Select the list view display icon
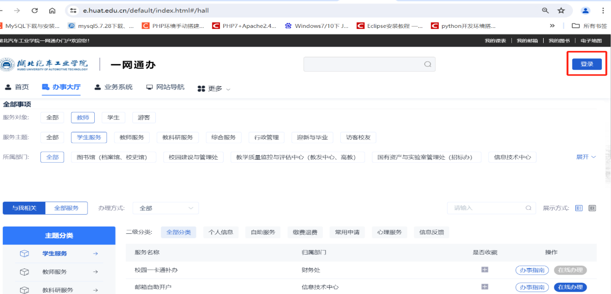 [x=579, y=208]
